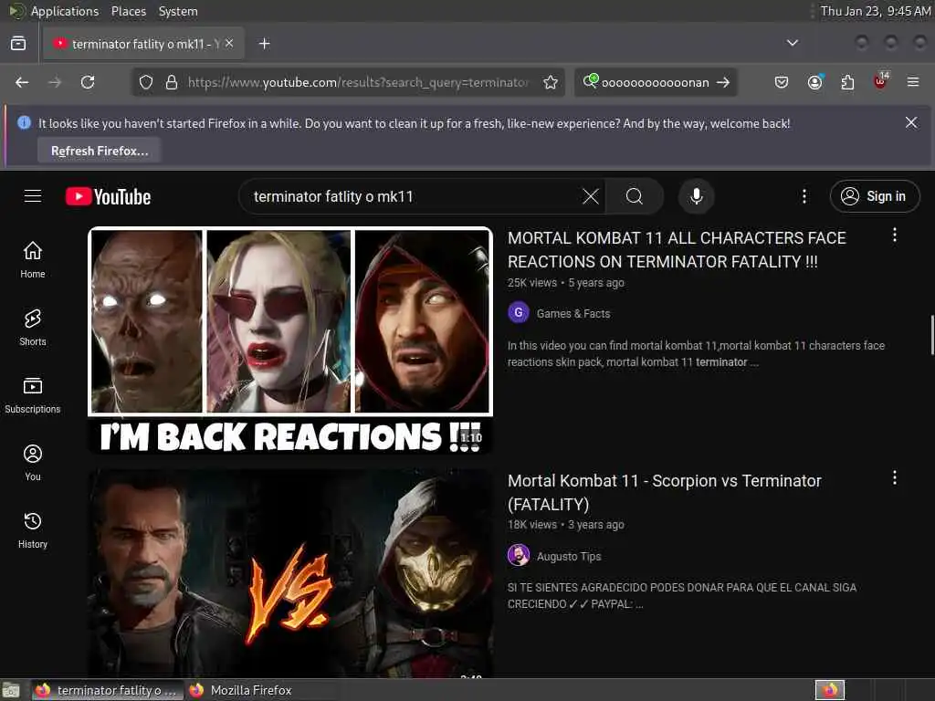Click the page vertical scrollbar thumb
Viewport: 935px width, 701px height.
click(932, 335)
